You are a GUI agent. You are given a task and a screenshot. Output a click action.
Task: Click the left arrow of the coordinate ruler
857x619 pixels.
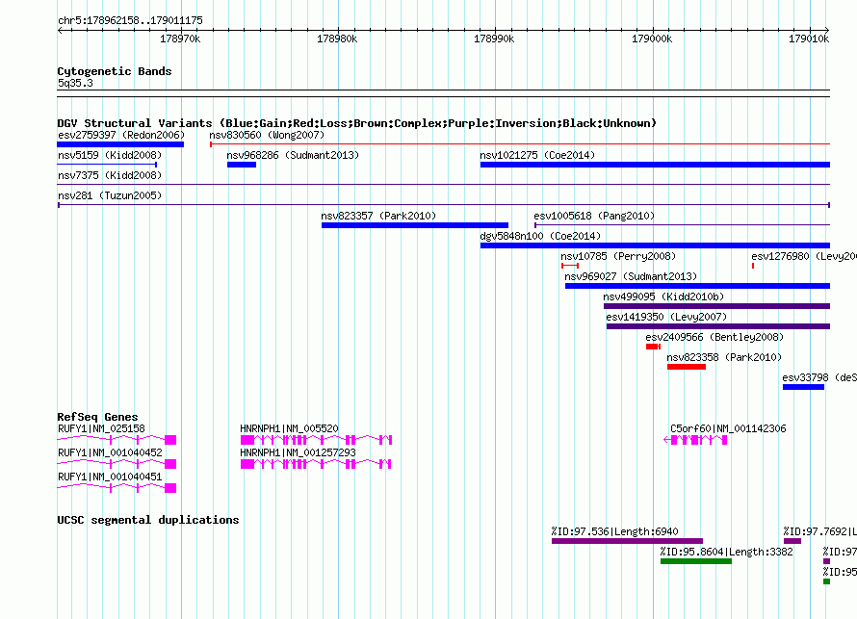60,30
